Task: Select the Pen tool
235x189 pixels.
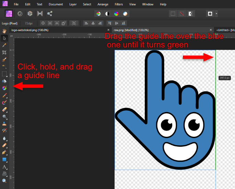Action: point(4,152)
